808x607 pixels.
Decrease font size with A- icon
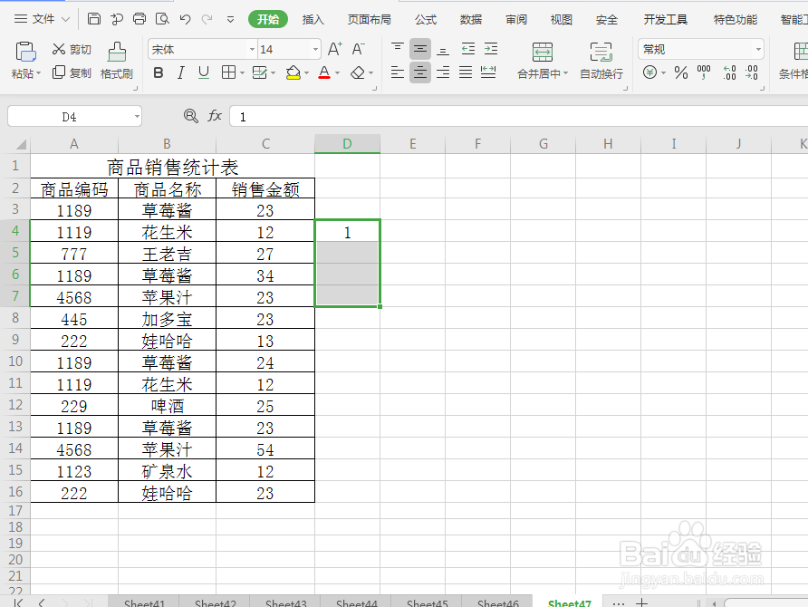coord(358,49)
